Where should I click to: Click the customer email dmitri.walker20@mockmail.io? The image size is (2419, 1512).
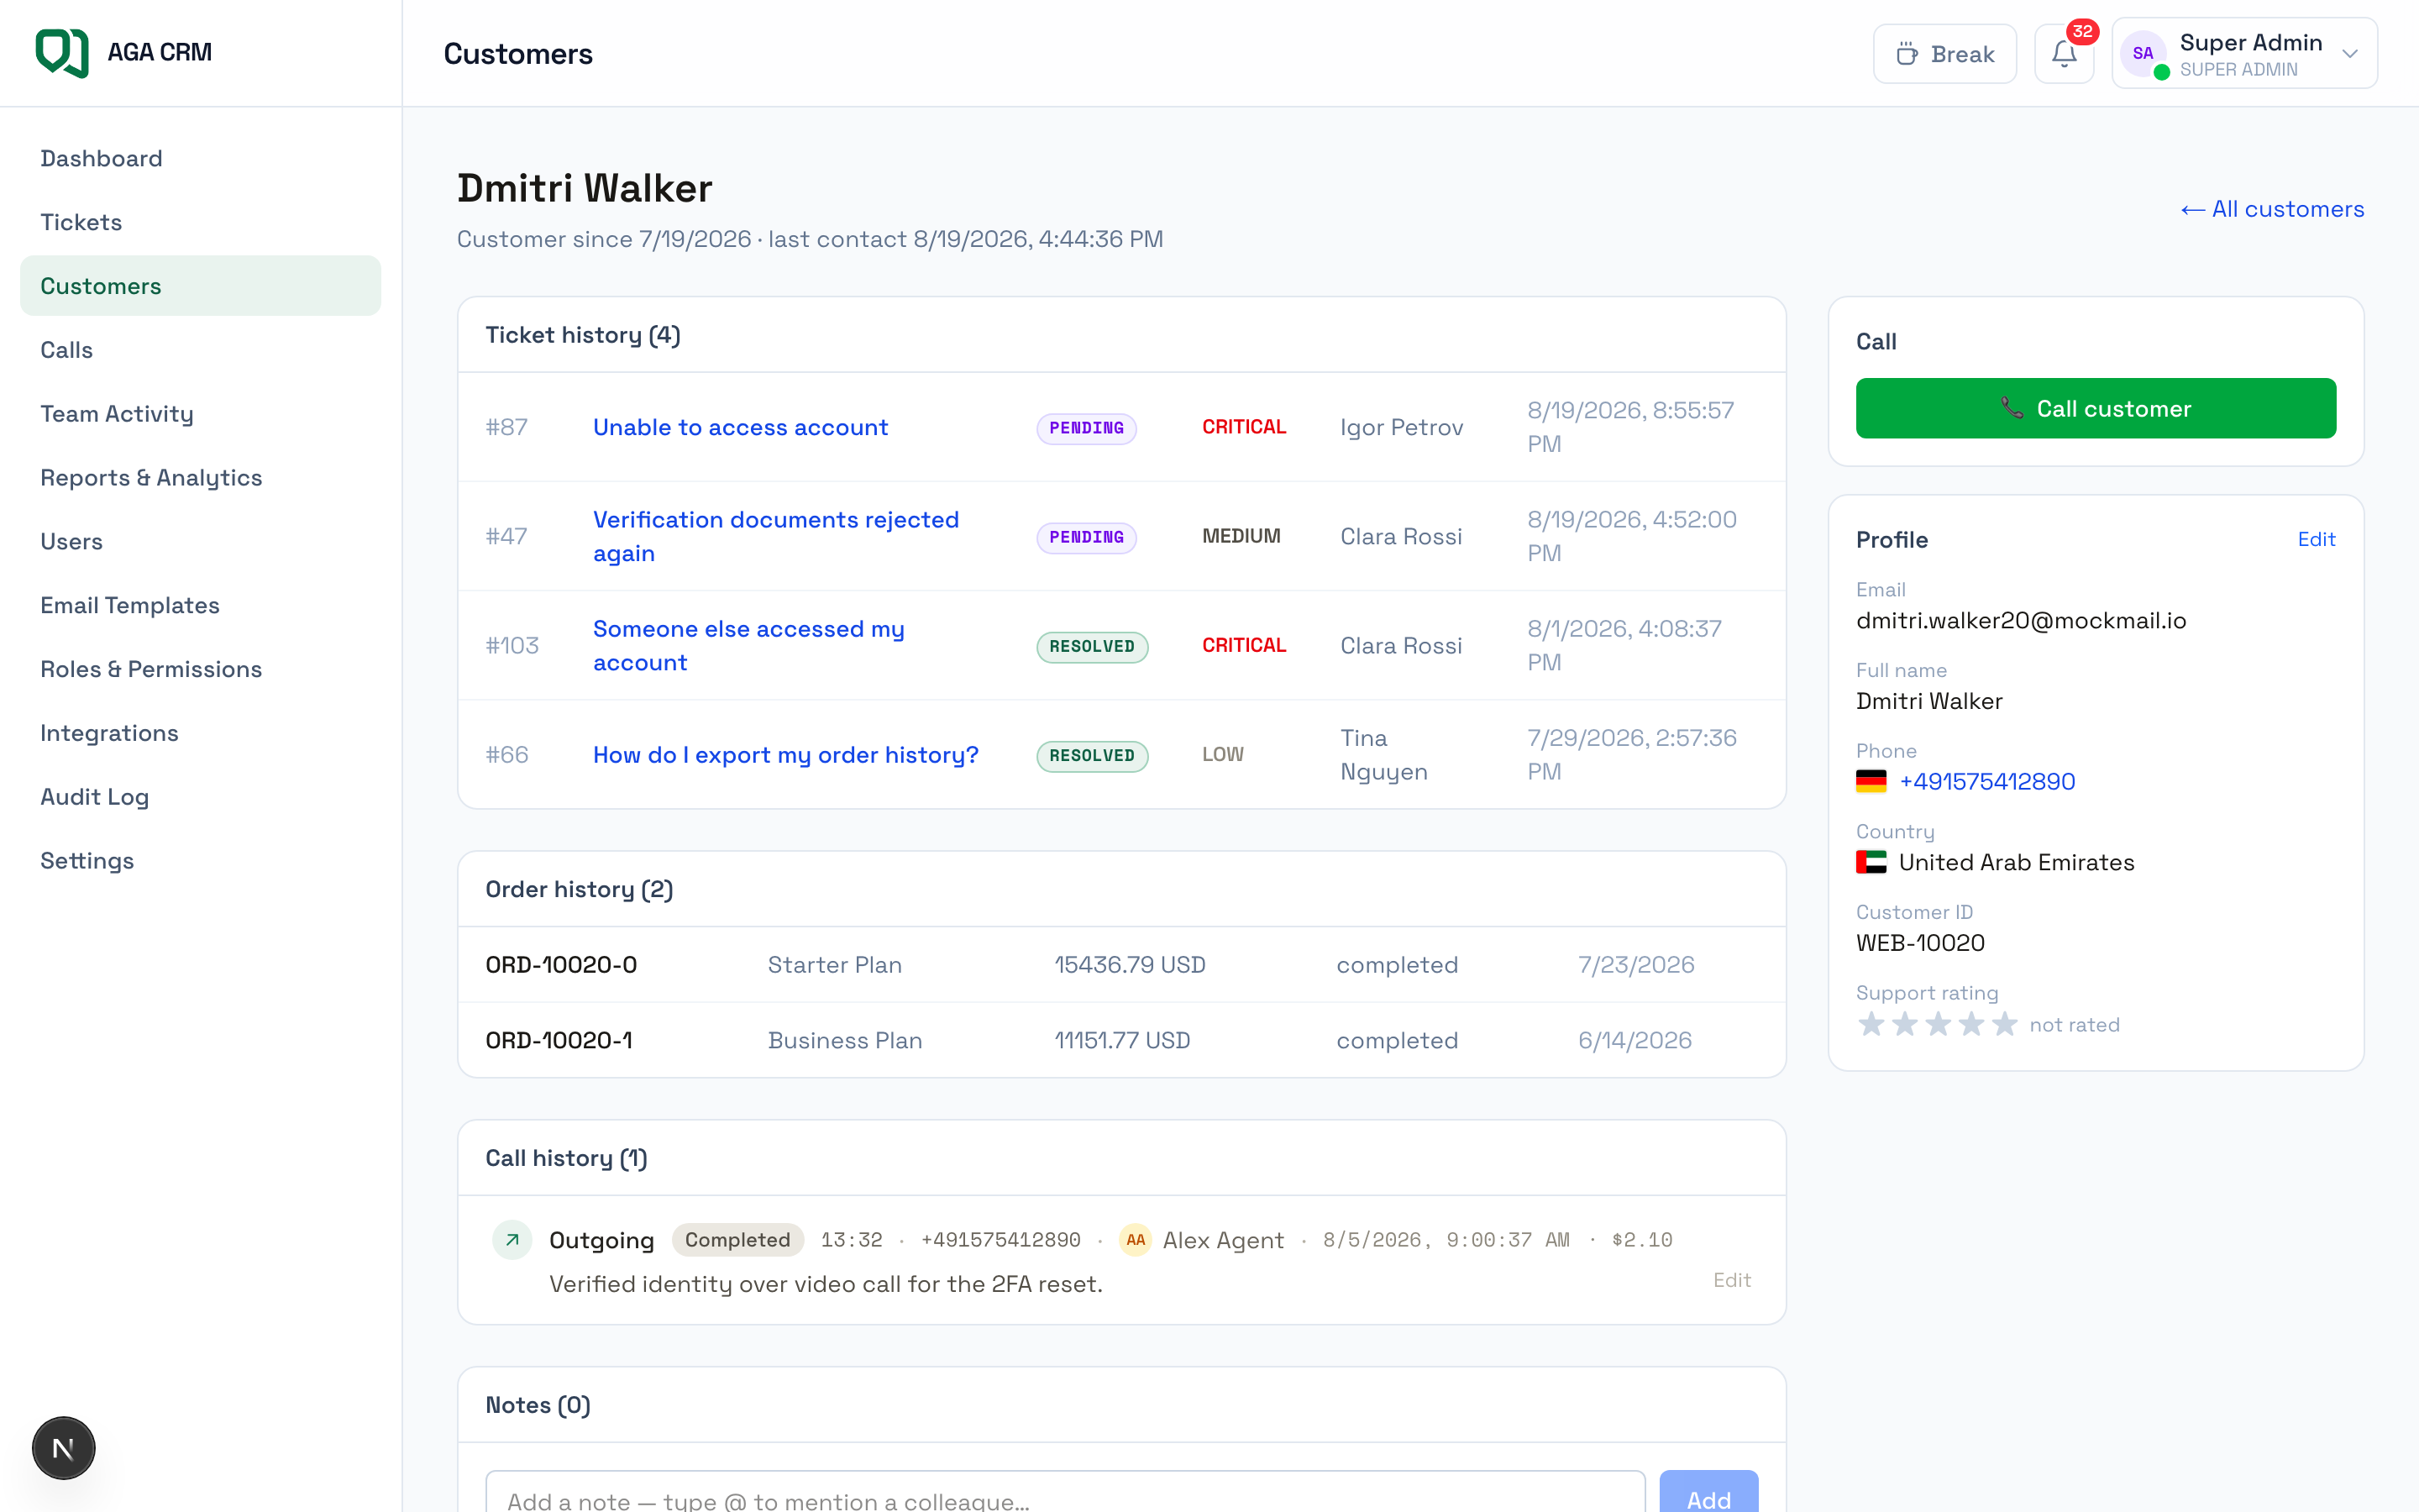(x=2021, y=620)
